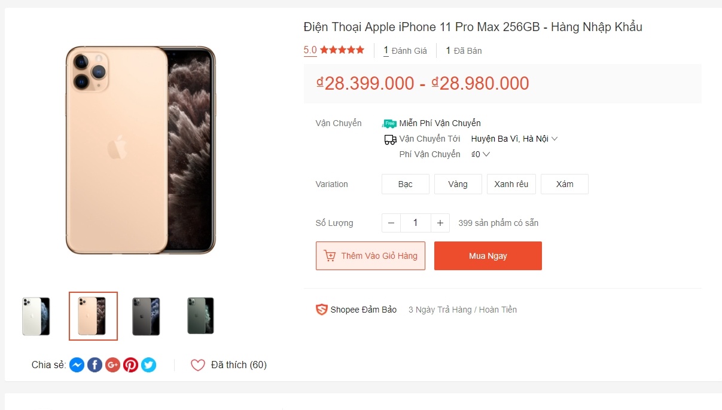The height and width of the screenshot is (410, 722).
Task: Click the Shopee Đảm Bảo shield icon
Action: click(322, 310)
